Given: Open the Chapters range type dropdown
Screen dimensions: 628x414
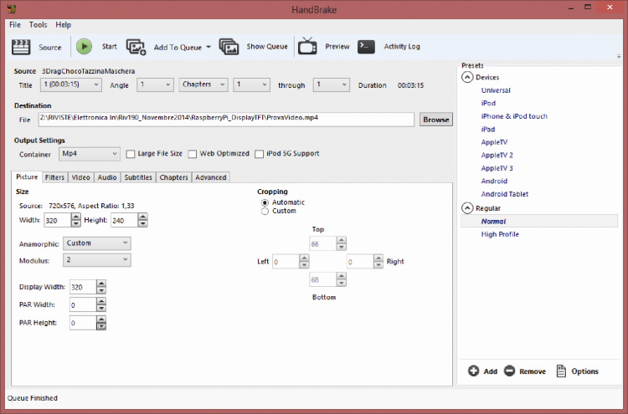Looking at the screenshot, I should (x=203, y=84).
